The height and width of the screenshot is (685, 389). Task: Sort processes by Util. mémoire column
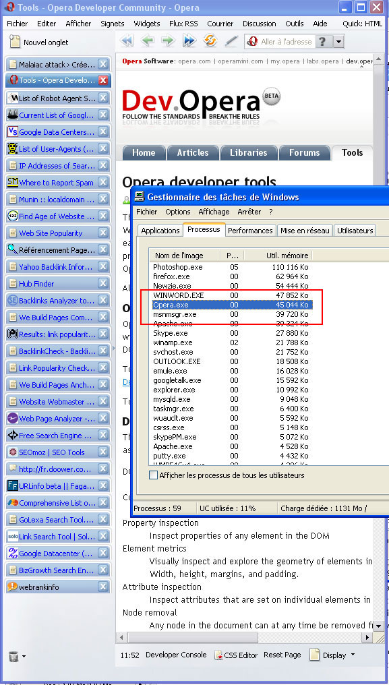pos(278,256)
